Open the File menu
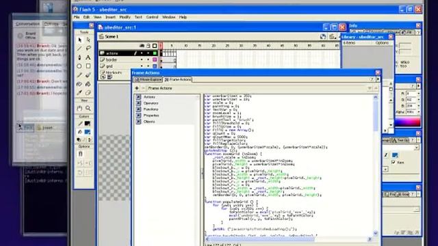Image resolution: width=438 pixels, height=246 pixels. 77,17
